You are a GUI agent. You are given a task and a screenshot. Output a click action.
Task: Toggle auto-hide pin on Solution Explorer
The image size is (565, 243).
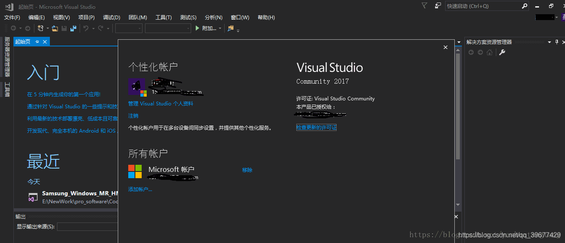557,42
